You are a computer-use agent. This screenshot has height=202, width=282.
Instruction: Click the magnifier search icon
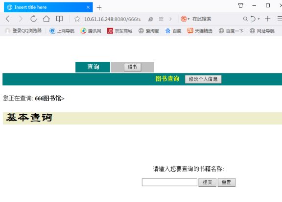click(245, 19)
